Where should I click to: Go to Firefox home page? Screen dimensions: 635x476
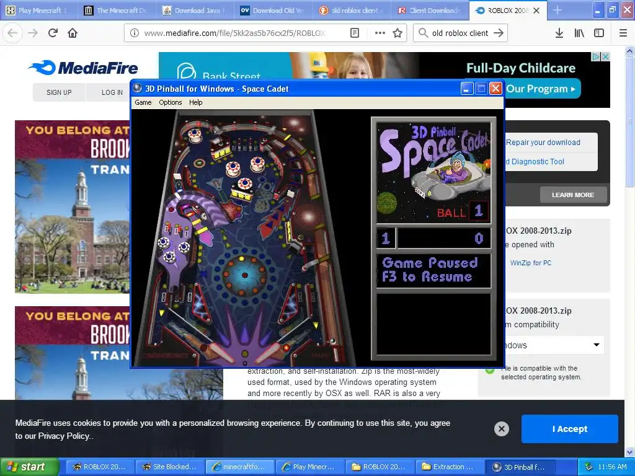coord(73,33)
